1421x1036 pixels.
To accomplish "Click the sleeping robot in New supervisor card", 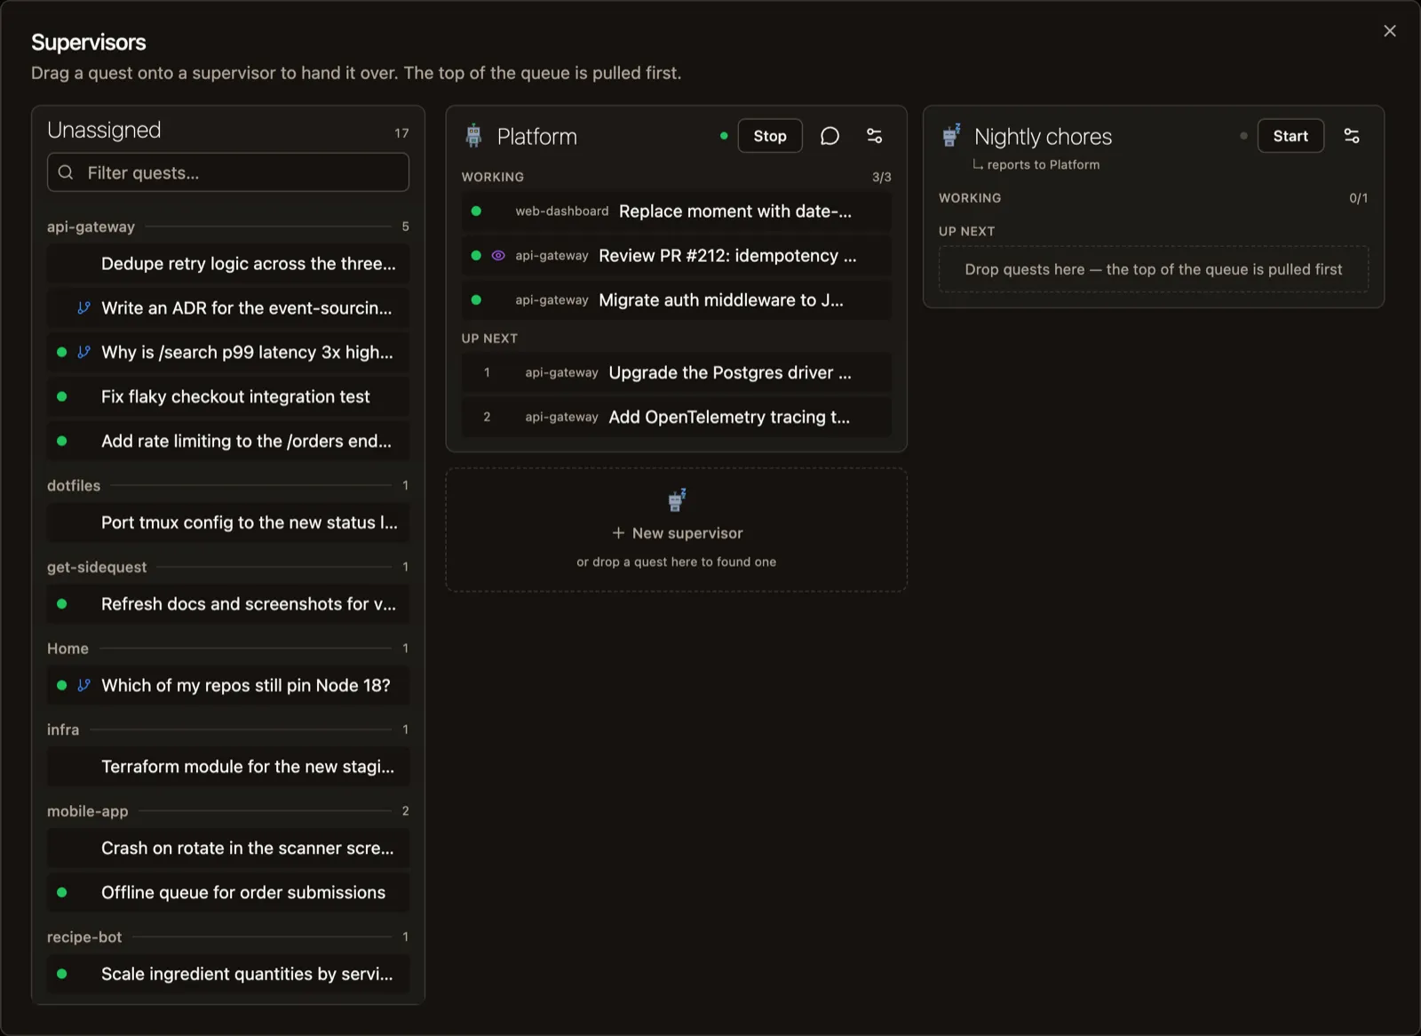I will pos(677,500).
